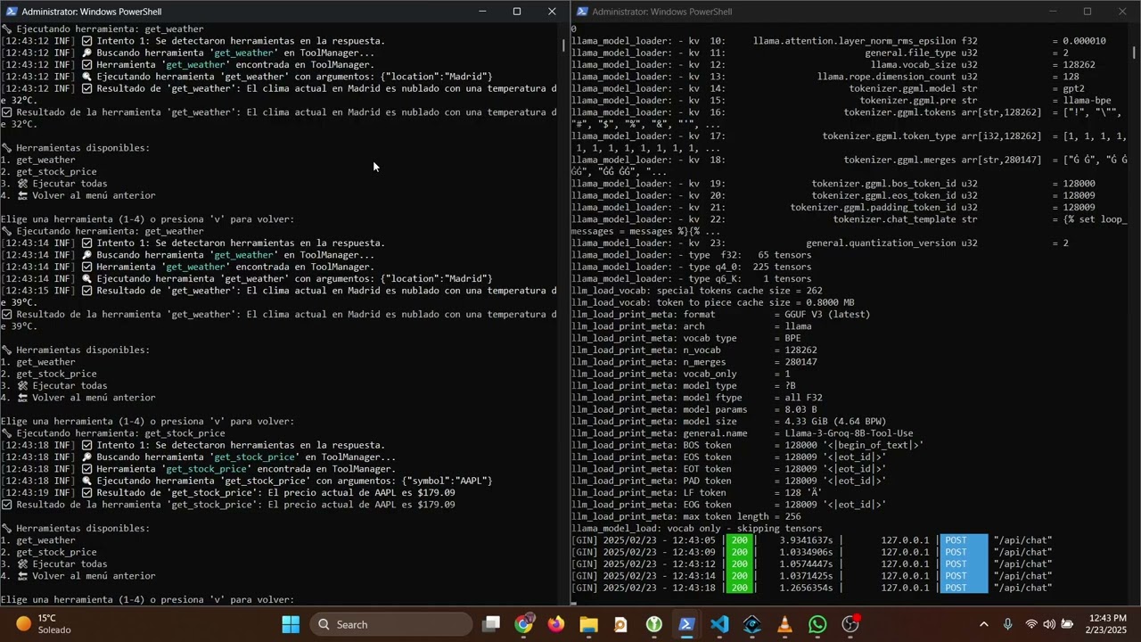Click the right PowerShell window title icon

(x=582, y=12)
